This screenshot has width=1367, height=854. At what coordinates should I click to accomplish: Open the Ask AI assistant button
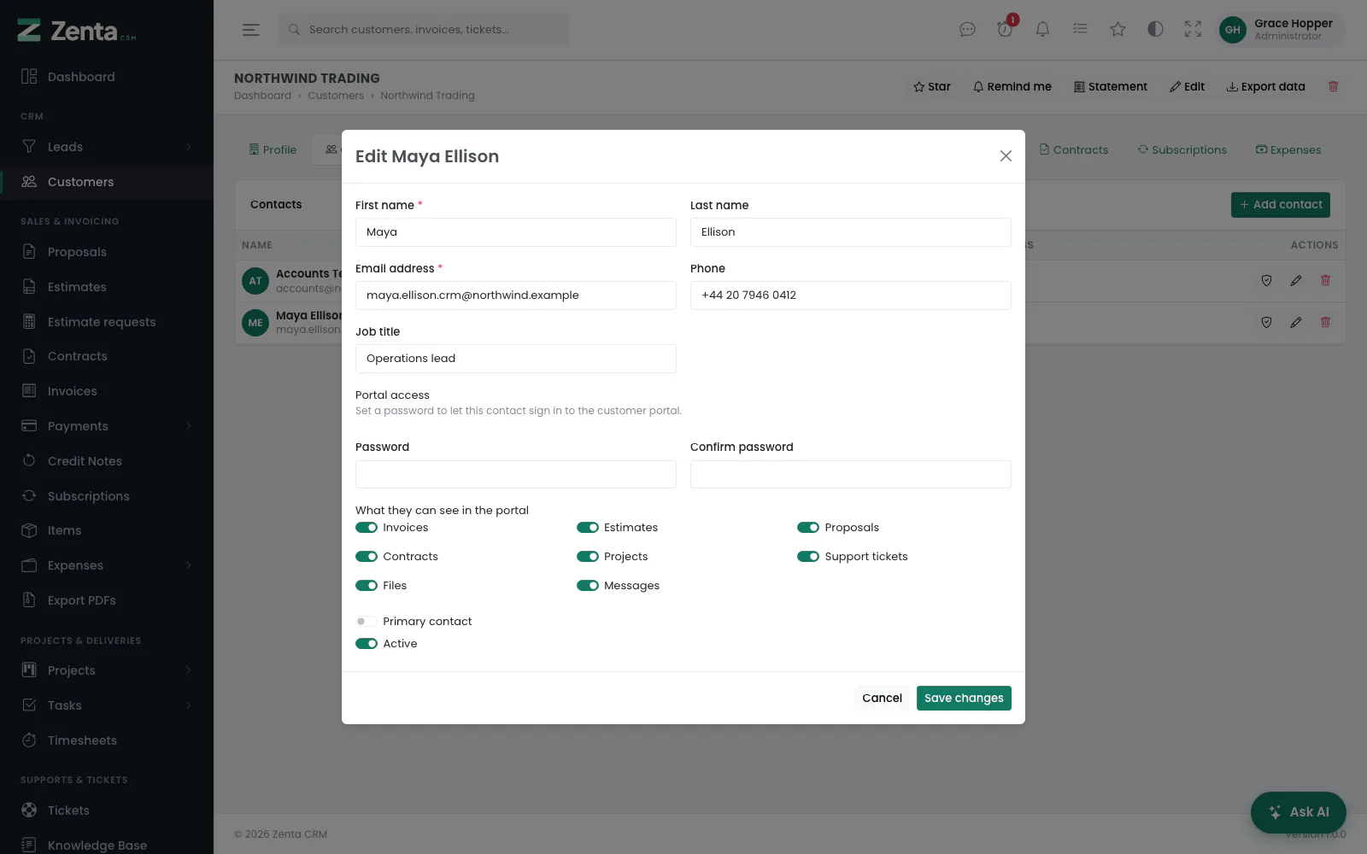click(1299, 812)
